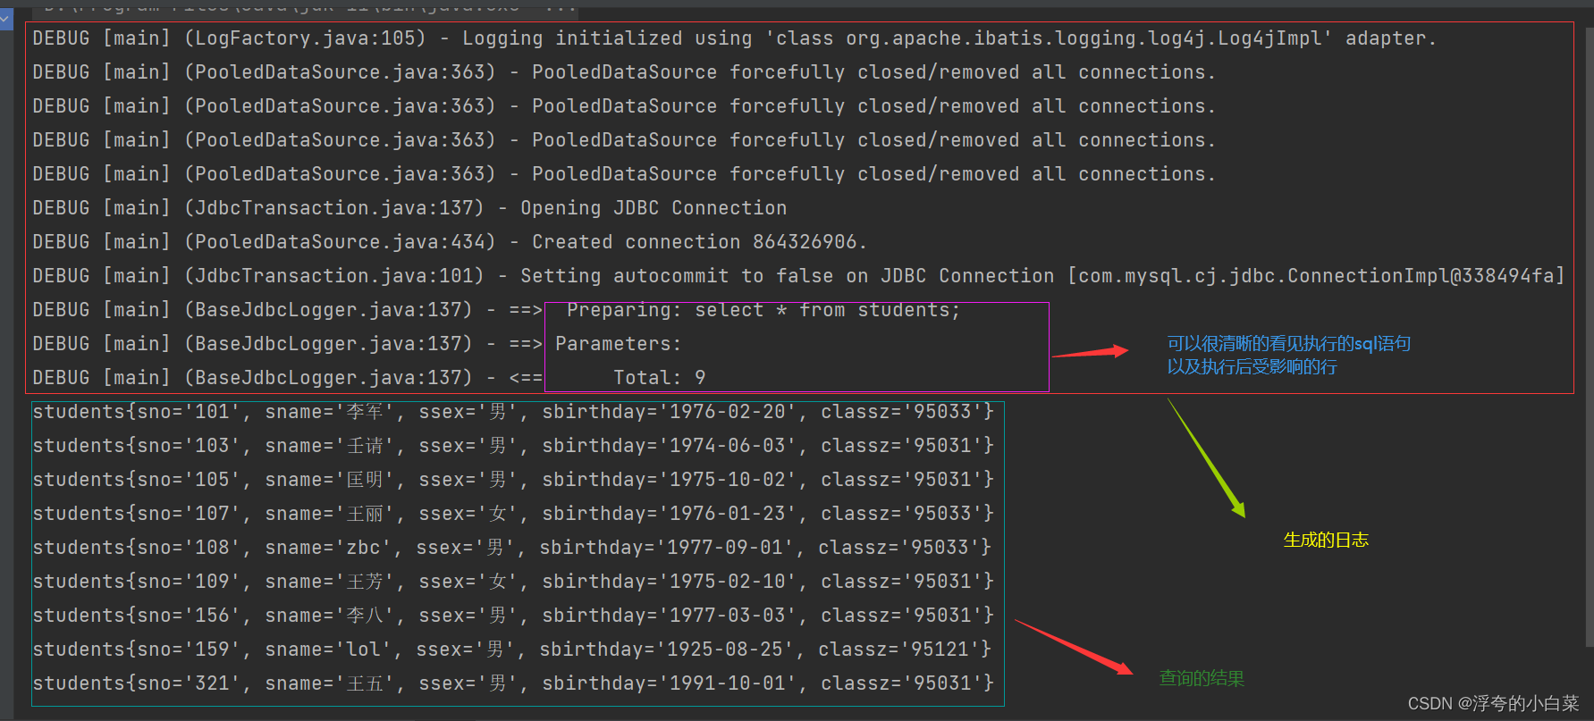Click the 'Created connection 864326906' log line
This screenshot has height=721, width=1594.
pos(450,242)
